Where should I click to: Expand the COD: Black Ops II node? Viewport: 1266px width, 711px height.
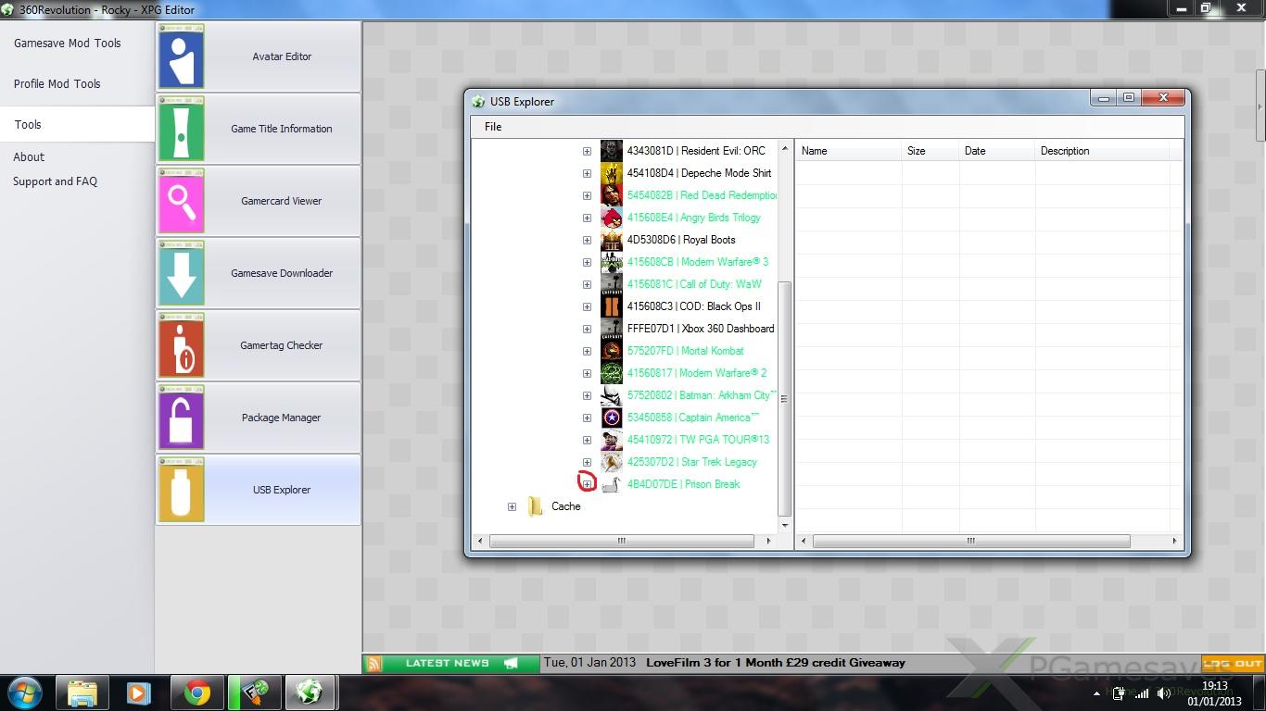point(587,306)
